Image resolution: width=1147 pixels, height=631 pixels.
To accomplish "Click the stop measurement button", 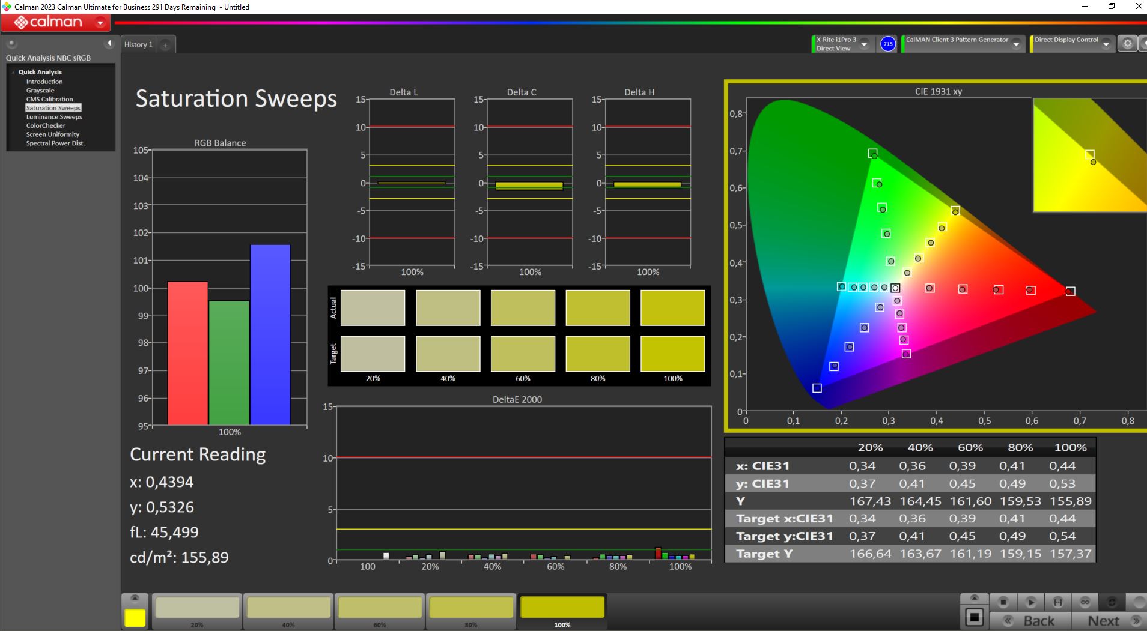I will [1003, 602].
